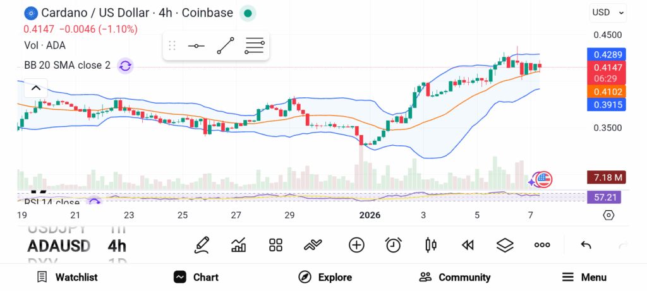Viewport: 647px width, 291px height.
Task: Open the Community tab
Action: (455, 277)
